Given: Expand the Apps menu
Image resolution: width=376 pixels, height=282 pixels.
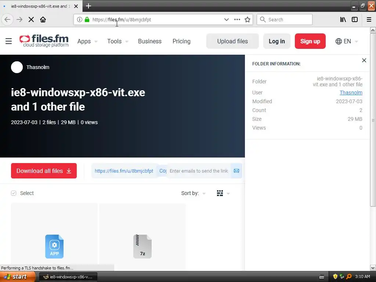Looking at the screenshot, I should pyautogui.click(x=87, y=41).
